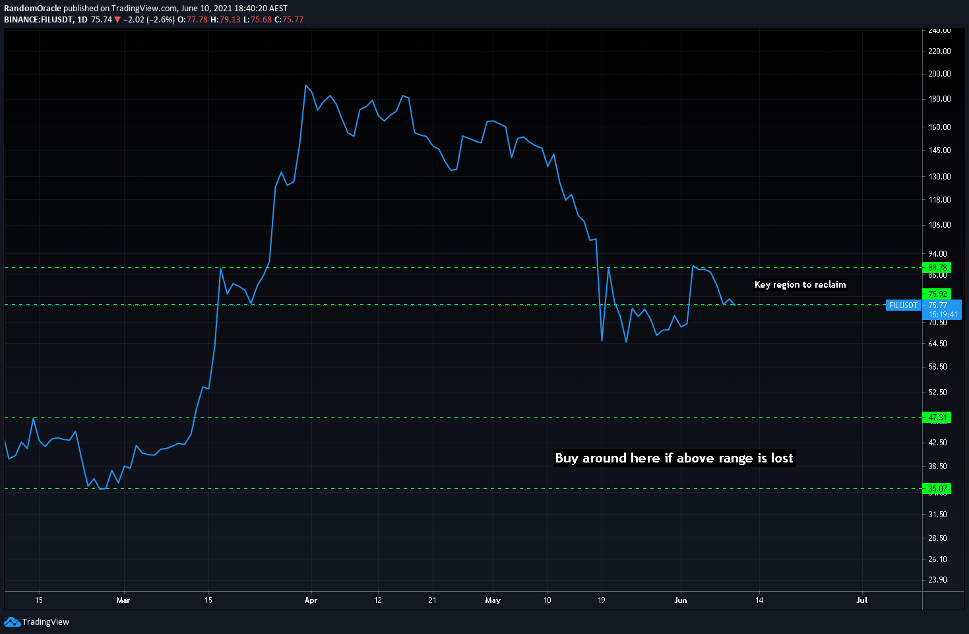Click the 15:19:41 bar countdown timer
This screenshot has width=969, height=634.
(x=942, y=315)
